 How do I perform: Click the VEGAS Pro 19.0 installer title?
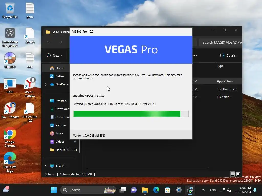[x=83, y=31]
